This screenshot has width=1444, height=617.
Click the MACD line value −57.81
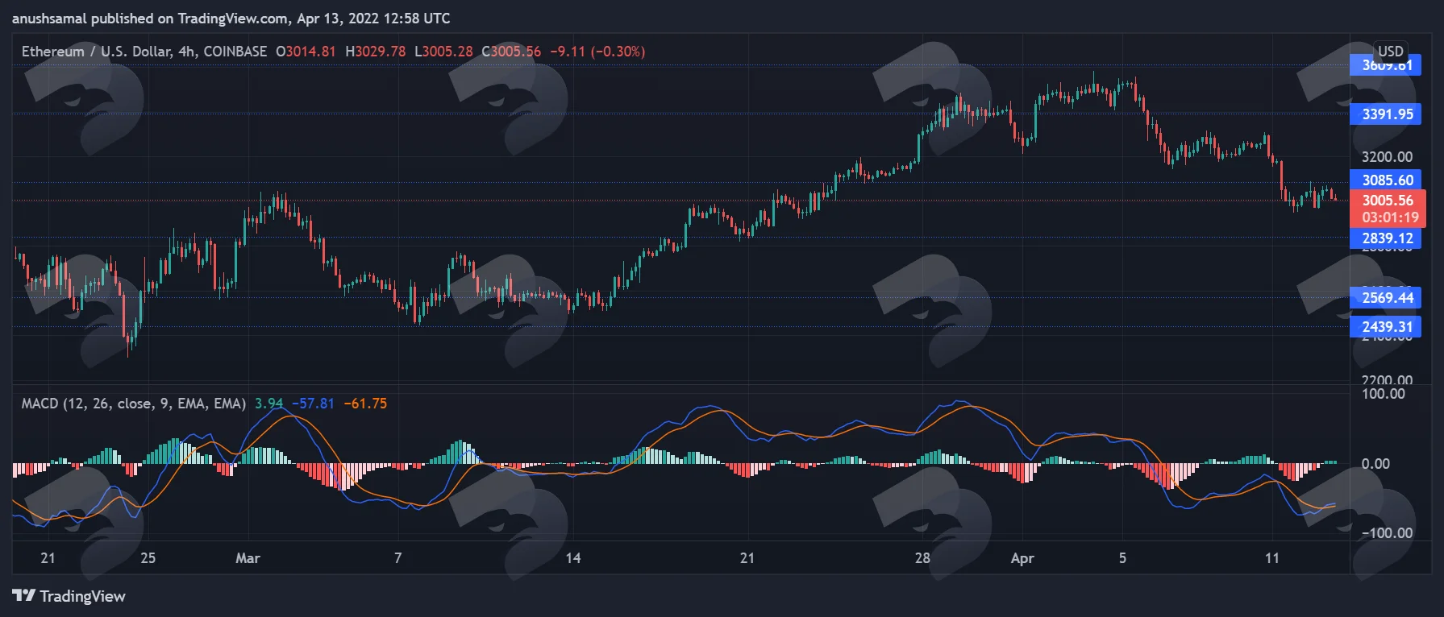313,404
